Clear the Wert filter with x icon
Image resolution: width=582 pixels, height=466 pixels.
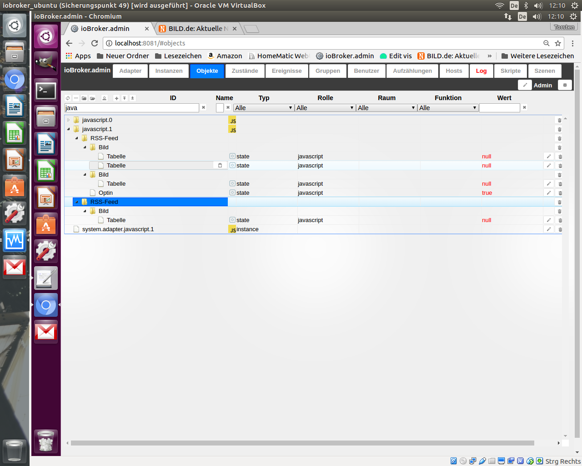pyautogui.click(x=525, y=108)
